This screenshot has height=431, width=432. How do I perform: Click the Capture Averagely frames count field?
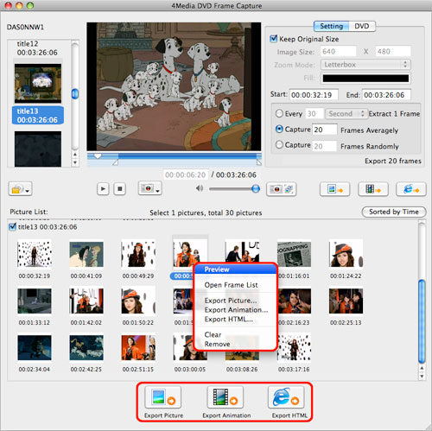tap(324, 130)
